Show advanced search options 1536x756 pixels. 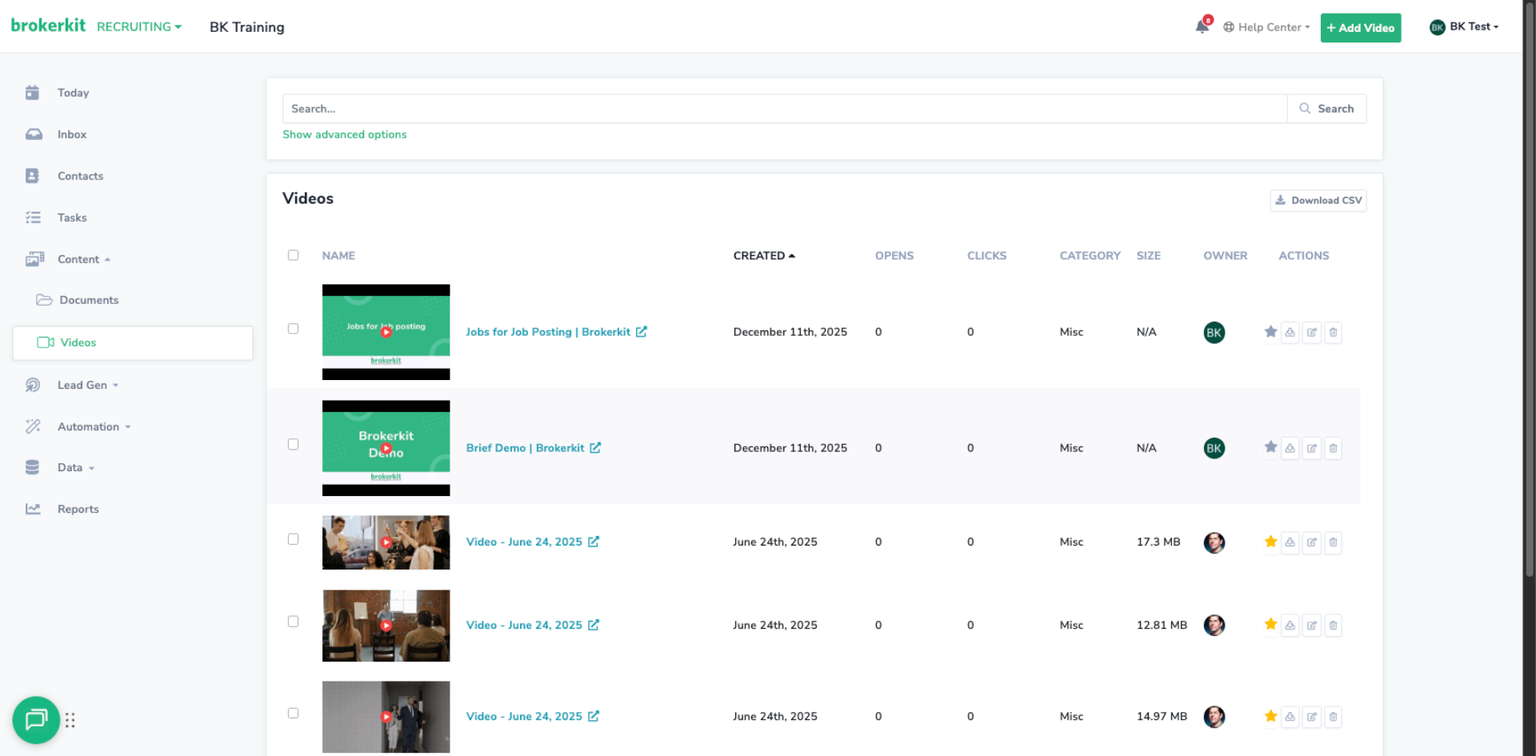344,134
